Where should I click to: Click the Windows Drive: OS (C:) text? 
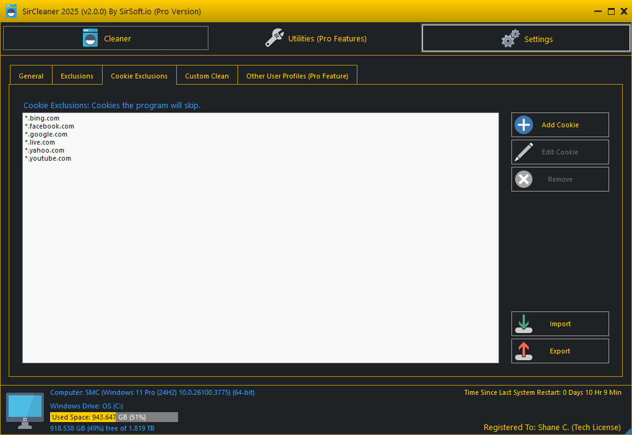click(86, 406)
